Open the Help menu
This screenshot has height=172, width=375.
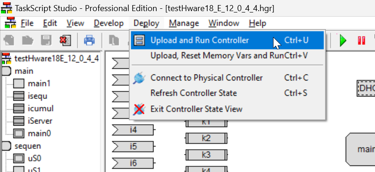[x=257, y=23]
